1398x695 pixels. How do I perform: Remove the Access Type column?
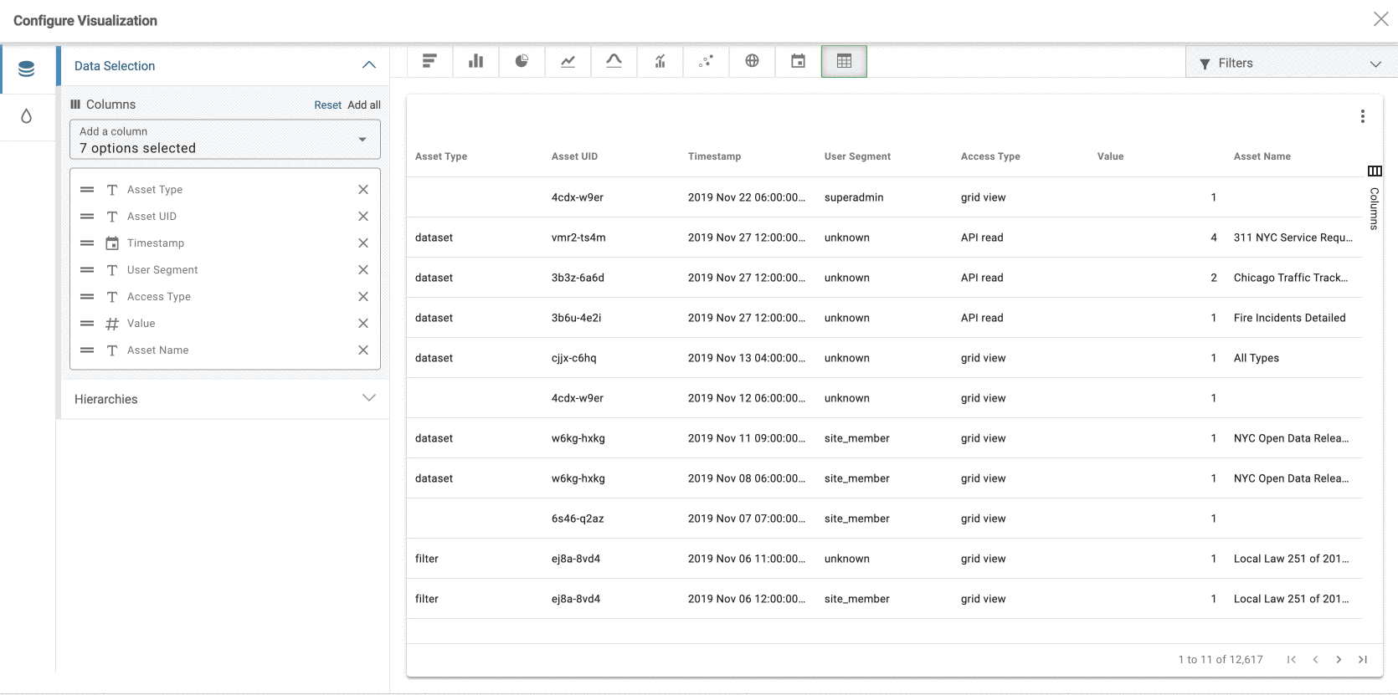[x=363, y=297]
